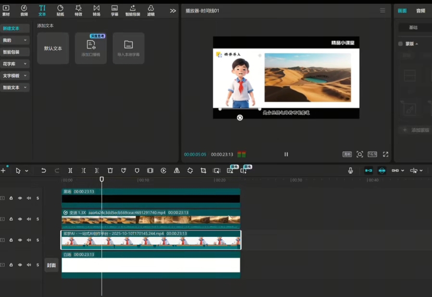The width and height of the screenshot is (432, 297).
Task: Open the 转场 (Transitions) panel
Action: (97, 10)
